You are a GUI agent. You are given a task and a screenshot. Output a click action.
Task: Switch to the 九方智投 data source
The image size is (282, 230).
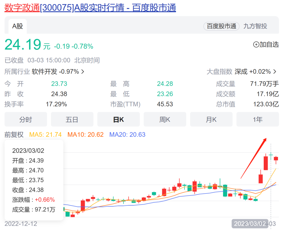(255, 26)
